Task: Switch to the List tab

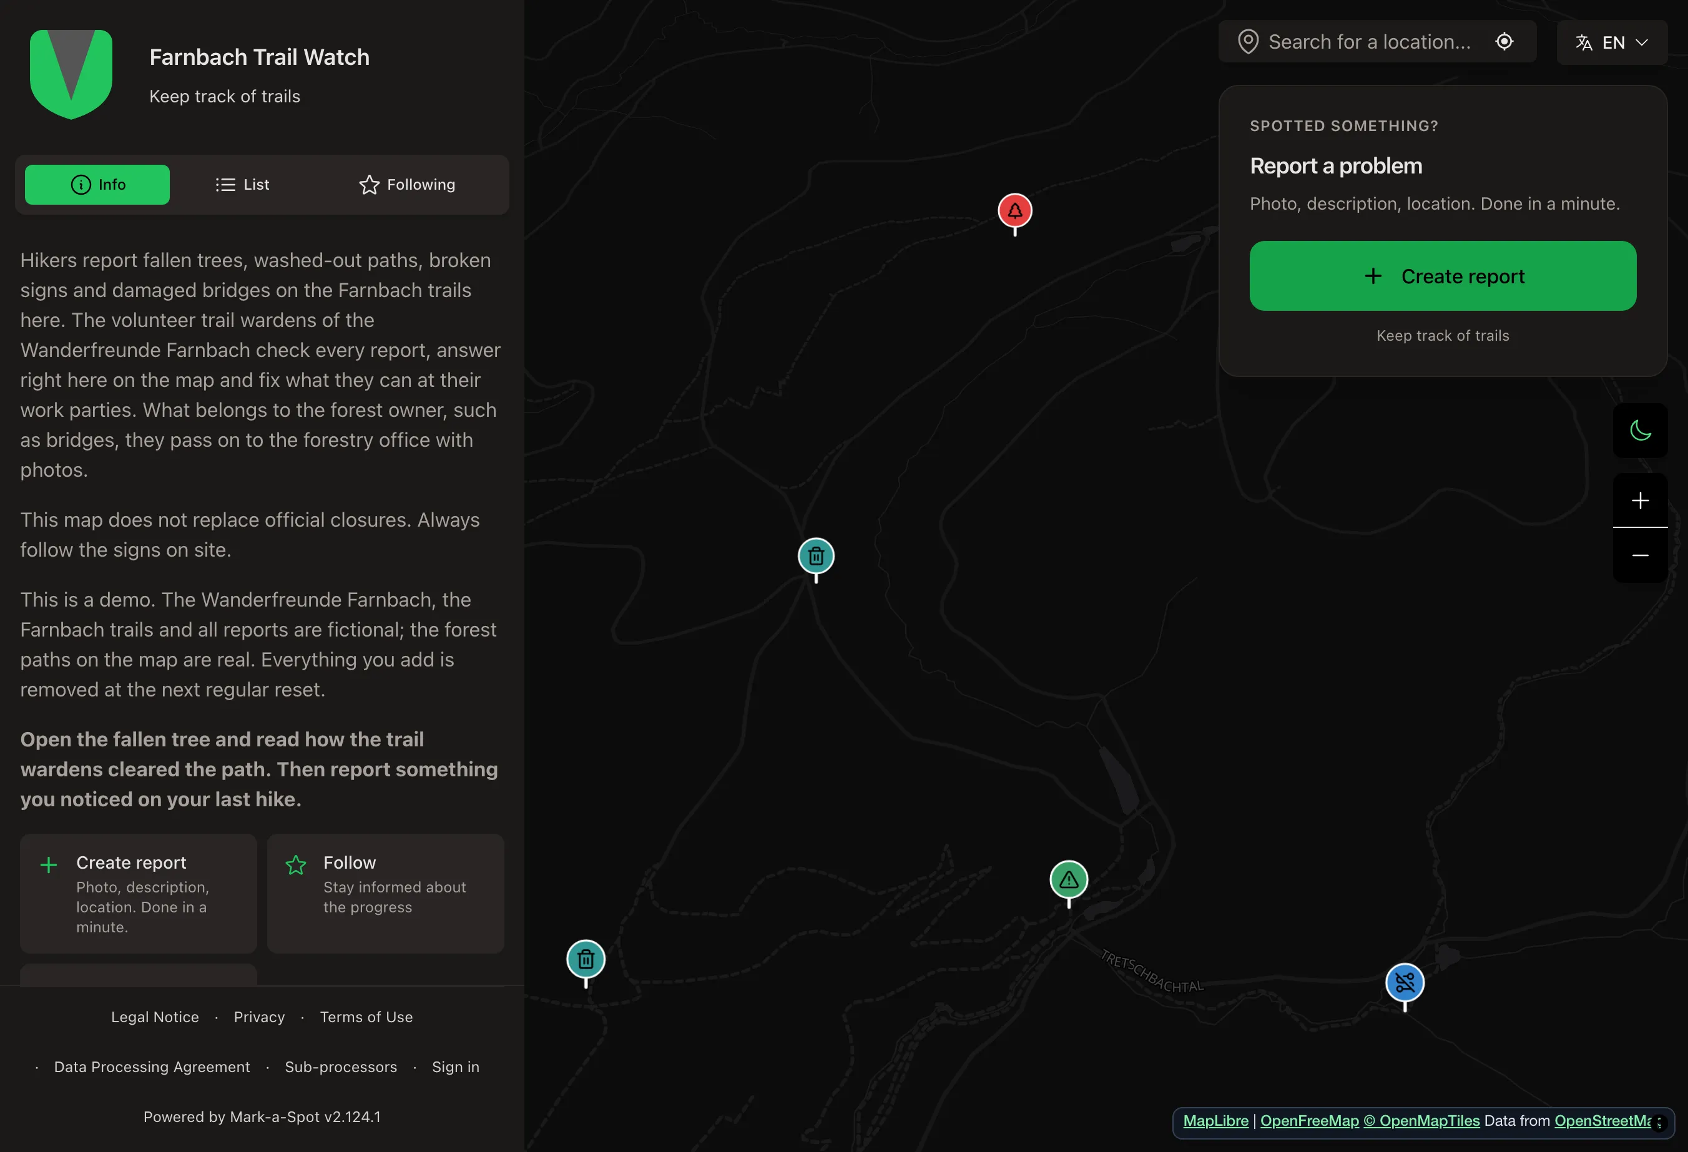Action: pos(243,184)
